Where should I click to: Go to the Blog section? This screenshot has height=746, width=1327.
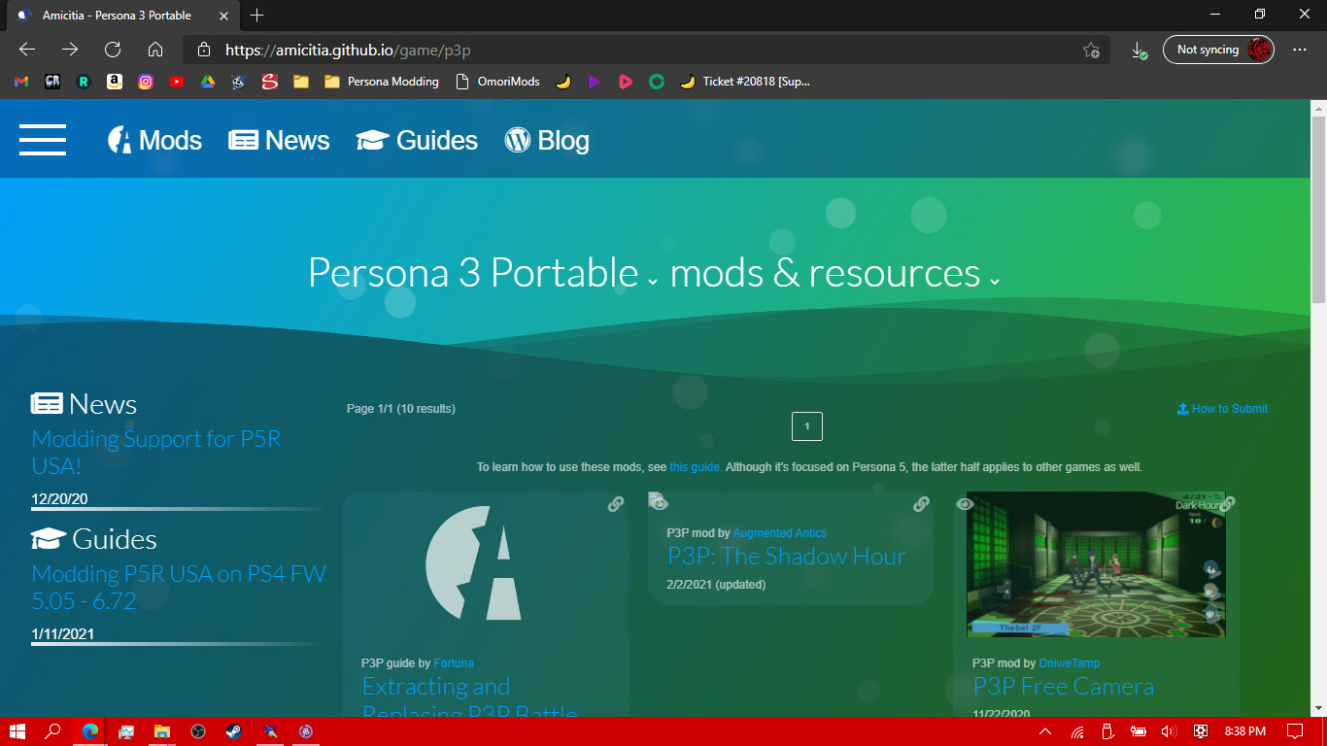(547, 140)
